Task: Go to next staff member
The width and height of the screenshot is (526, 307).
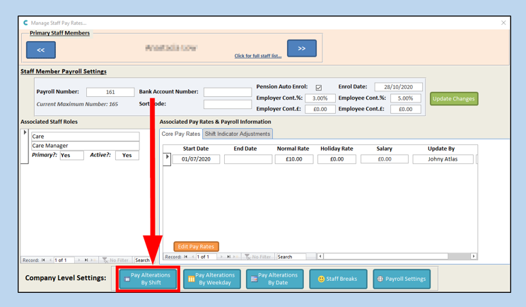Action: [x=301, y=49]
